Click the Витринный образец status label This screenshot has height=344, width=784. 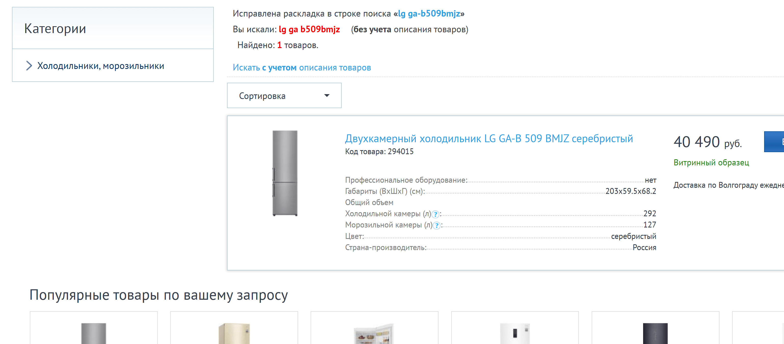(711, 163)
